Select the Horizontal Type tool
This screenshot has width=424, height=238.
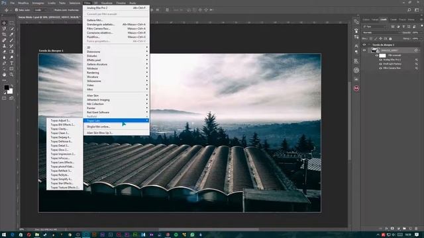tap(11, 63)
